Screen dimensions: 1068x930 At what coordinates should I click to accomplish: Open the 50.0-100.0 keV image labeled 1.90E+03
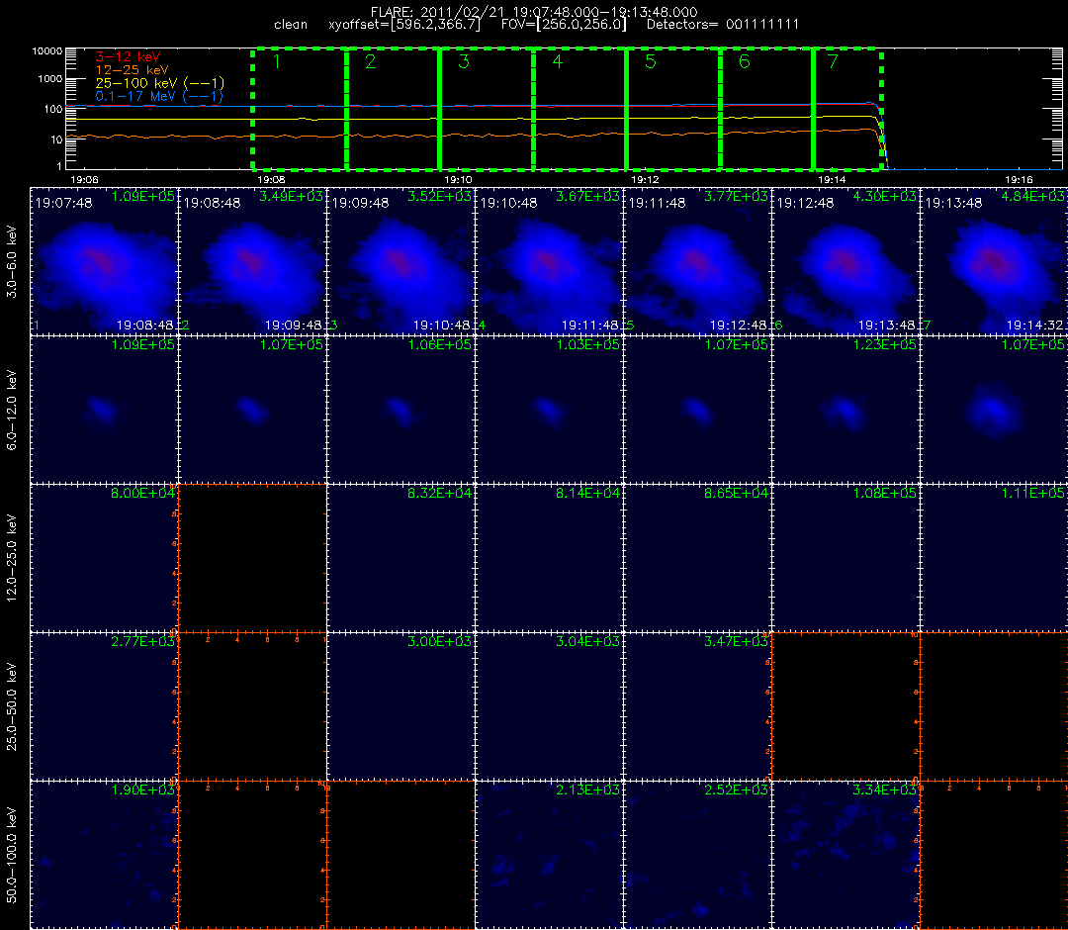tap(104, 856)
